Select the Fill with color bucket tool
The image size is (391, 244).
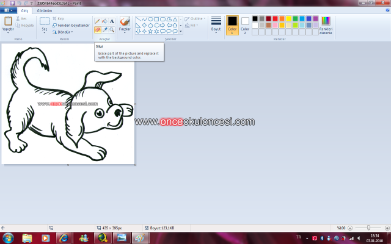(104, 21)
